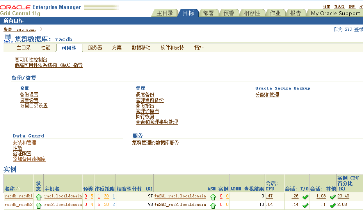This screenshot has width=363, height=211.
Task: Open the 拓扑 subtab
Action: point(199,48)
